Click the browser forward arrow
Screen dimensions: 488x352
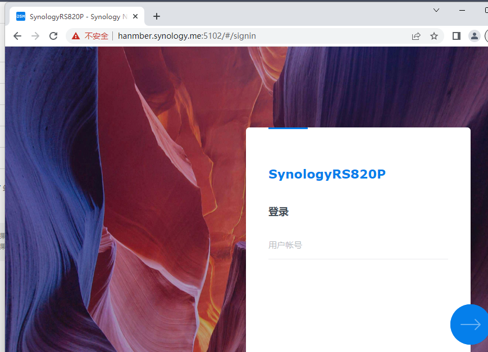(x=35, y=36)
